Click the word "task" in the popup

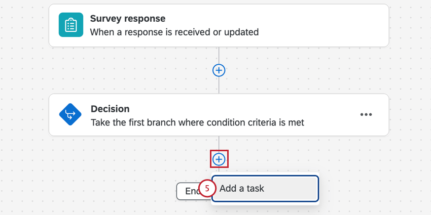(x=255, y=189)
